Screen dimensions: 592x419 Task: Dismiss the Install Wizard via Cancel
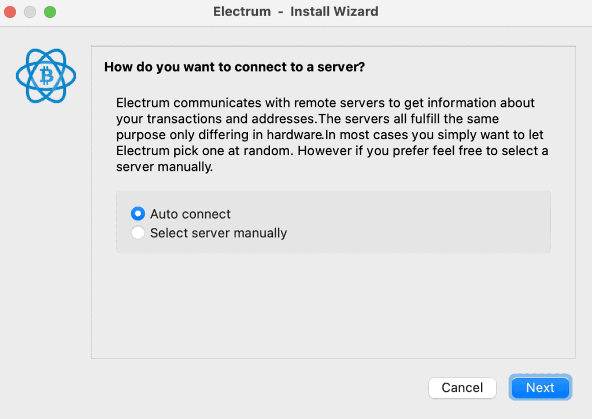[x=462, y=387]
